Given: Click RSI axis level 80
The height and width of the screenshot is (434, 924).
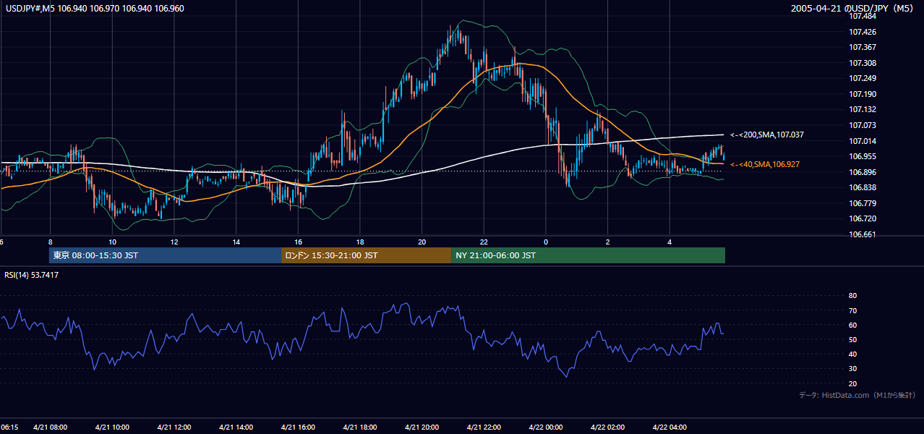Looking at the screenshot, I should tap(852, 296).
